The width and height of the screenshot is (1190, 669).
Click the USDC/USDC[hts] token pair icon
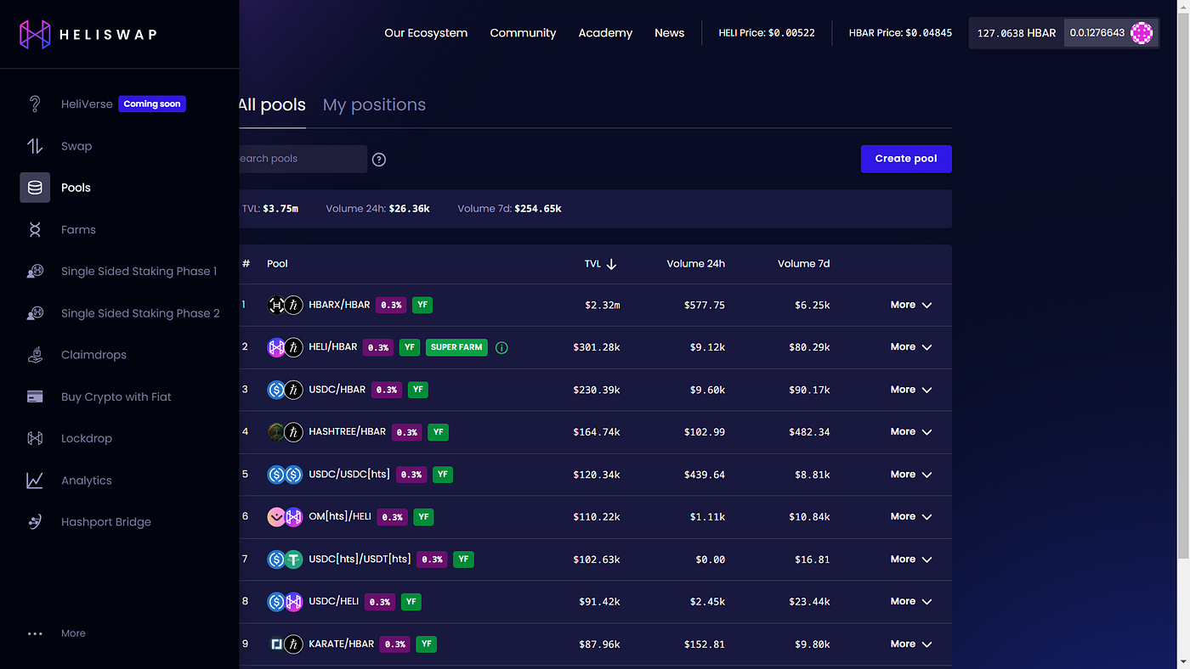point(285,475)
